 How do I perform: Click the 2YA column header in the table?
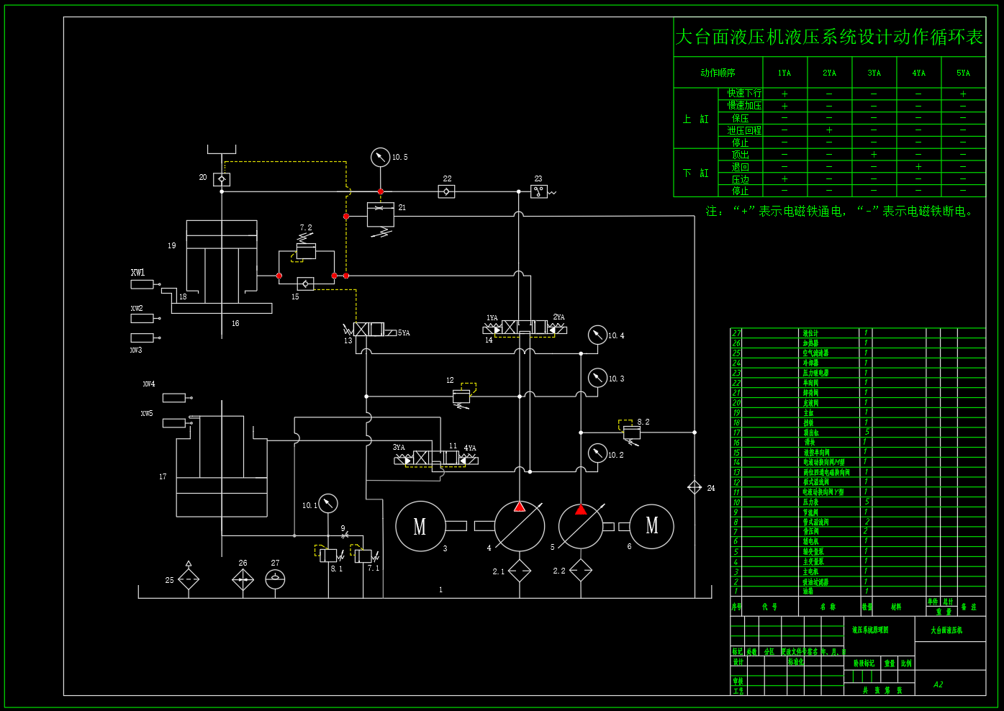pyautogui.click(x=829, y=72)
